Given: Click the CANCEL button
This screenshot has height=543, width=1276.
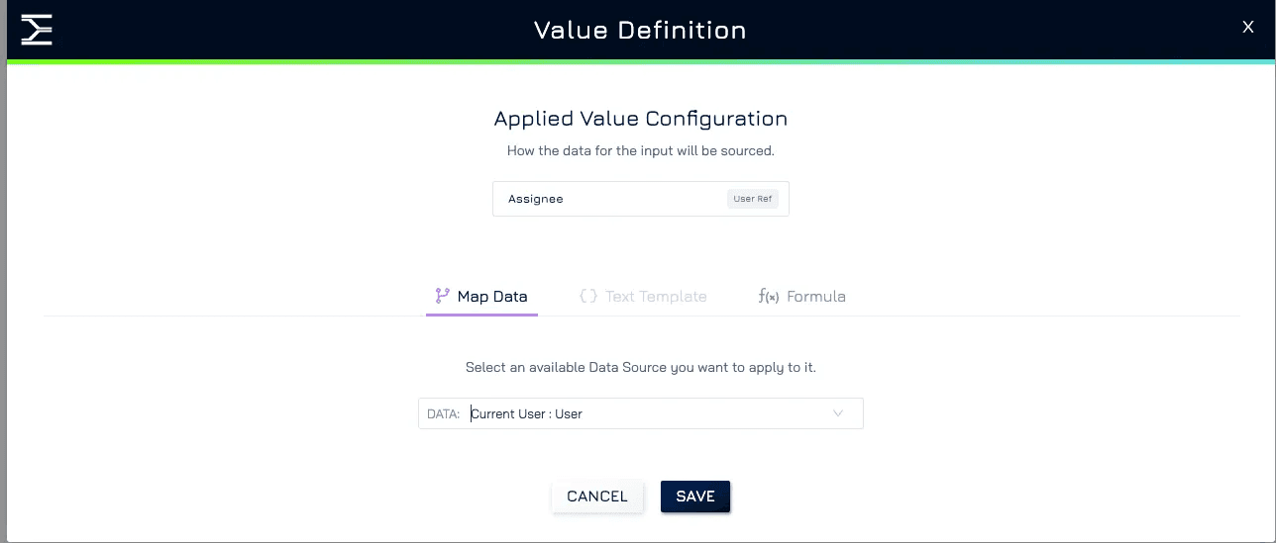Looking at the screenshot, I should point(597,497).
